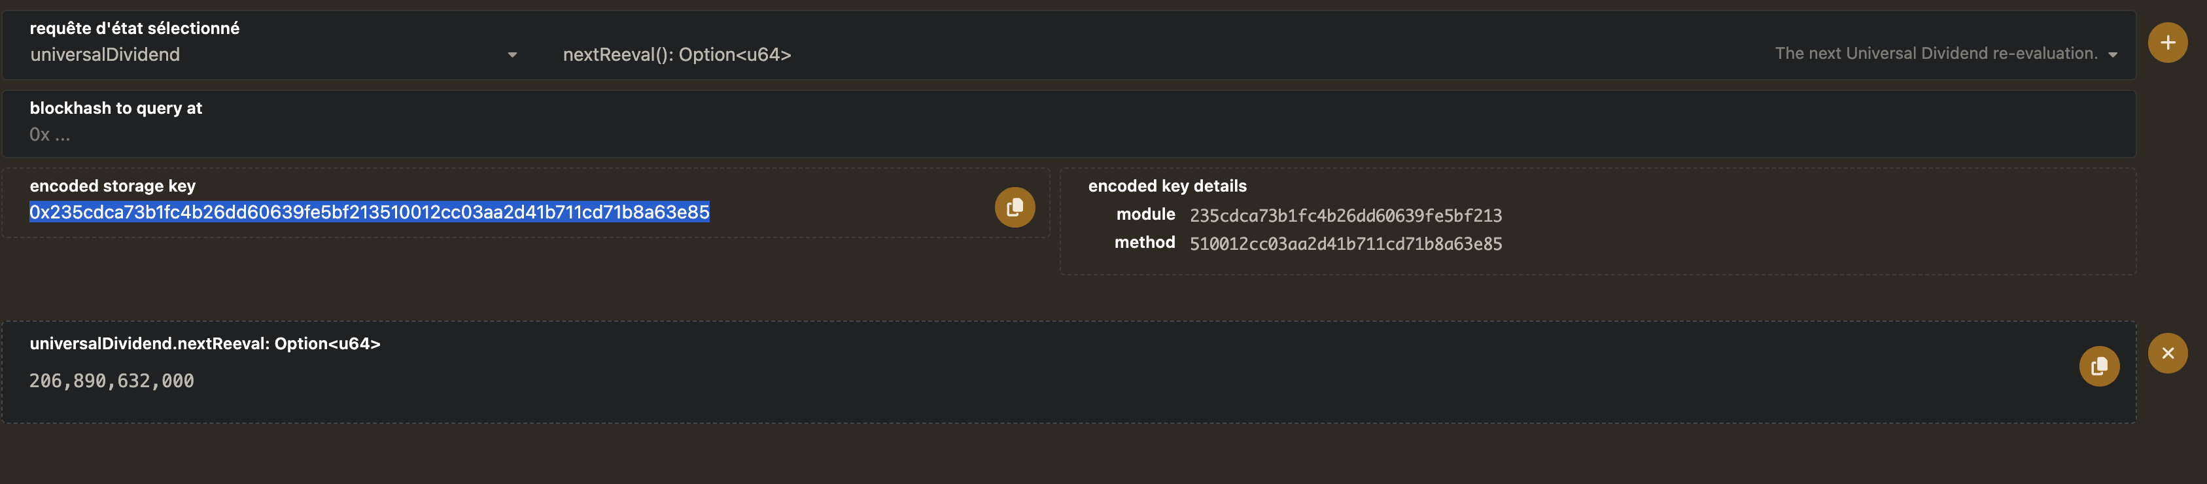Copy the encoded storage key
Screen dimensions: 2207x484
click(x=1015, y=207)
